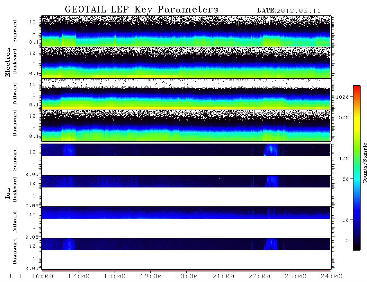Click the 50 tick on the color bar
The height and width of the screenshot is (282, 367).
(x=345, y=179)
